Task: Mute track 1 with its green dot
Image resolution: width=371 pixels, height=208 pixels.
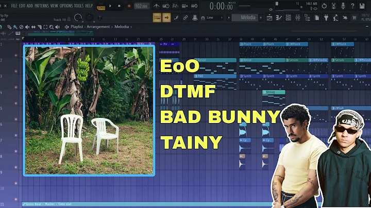Action: [16, 55]
